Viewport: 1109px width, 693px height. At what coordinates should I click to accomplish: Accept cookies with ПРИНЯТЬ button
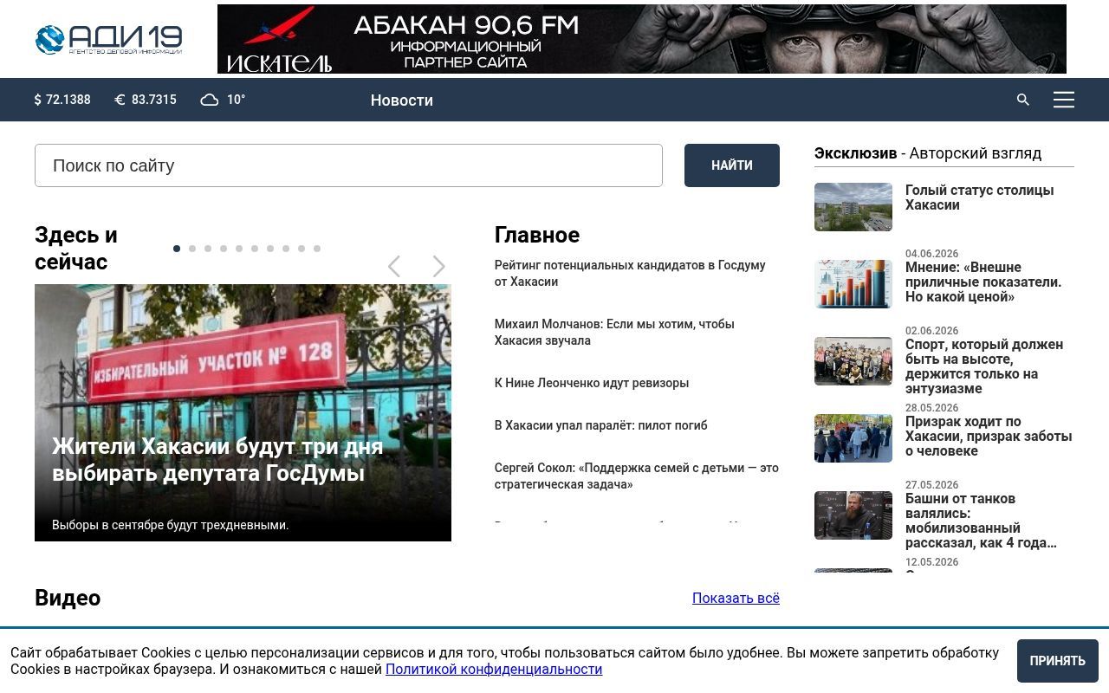[1058, 661]
